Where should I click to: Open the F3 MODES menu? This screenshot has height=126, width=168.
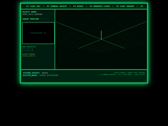tap(78, 6)
